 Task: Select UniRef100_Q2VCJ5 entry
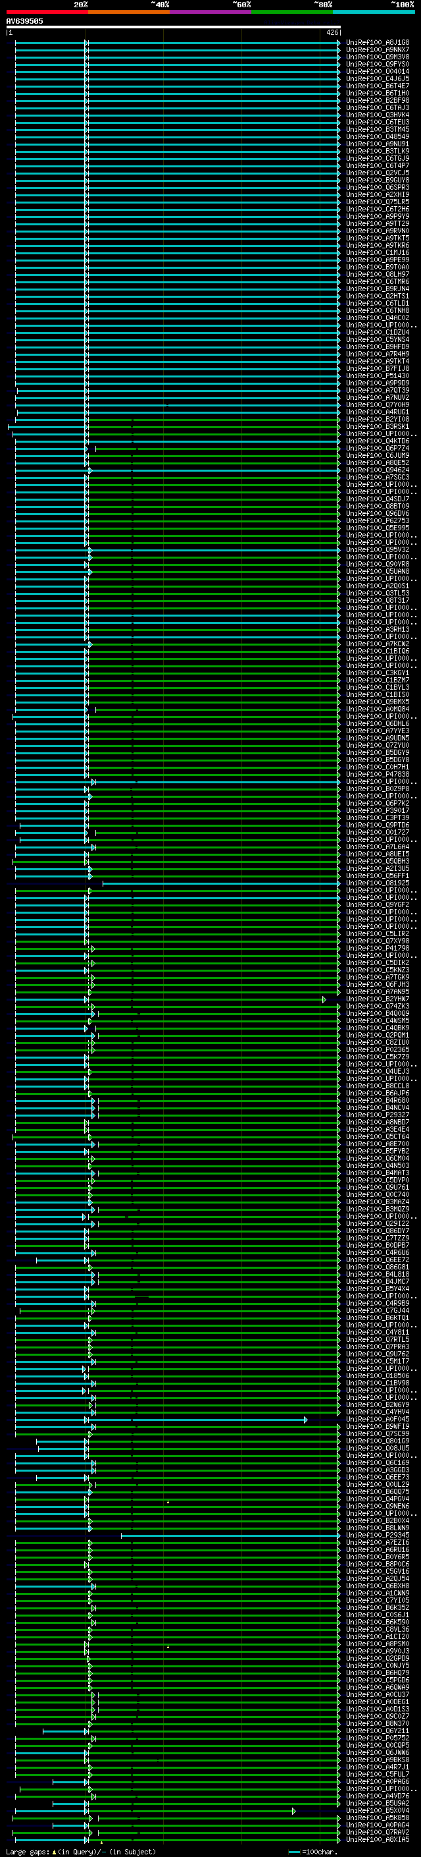[x=377, y=173]
